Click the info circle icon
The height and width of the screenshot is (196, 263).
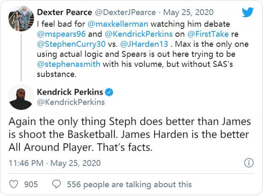(x=249, y=163)
